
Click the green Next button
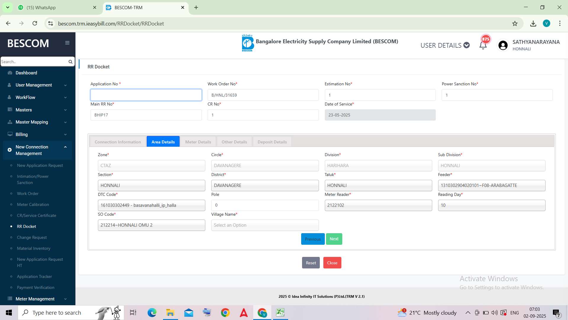(334, 239)
